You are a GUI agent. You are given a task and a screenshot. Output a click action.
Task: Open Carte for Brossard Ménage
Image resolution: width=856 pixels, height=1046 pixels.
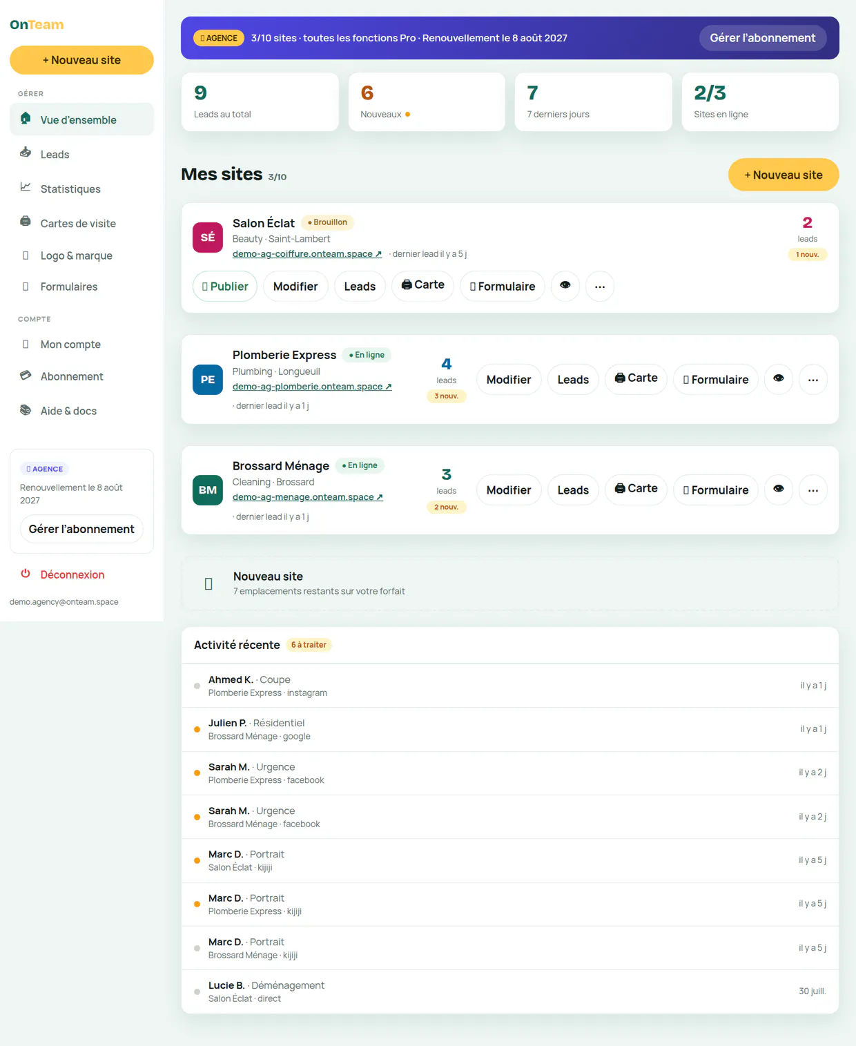636,490
